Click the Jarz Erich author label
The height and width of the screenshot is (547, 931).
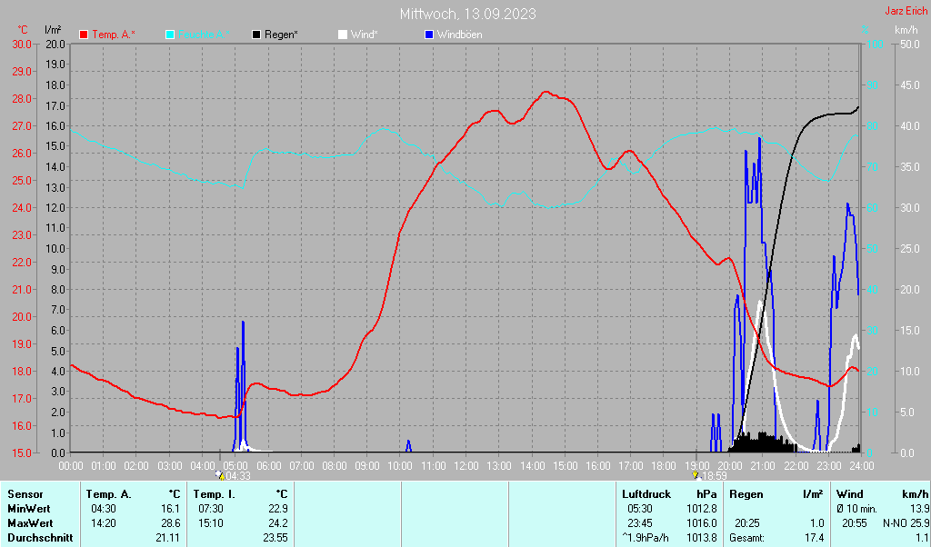click(906, 12)
